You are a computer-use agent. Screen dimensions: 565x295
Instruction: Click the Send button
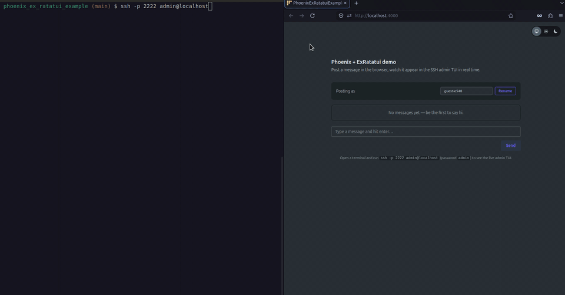pos(511,146)
